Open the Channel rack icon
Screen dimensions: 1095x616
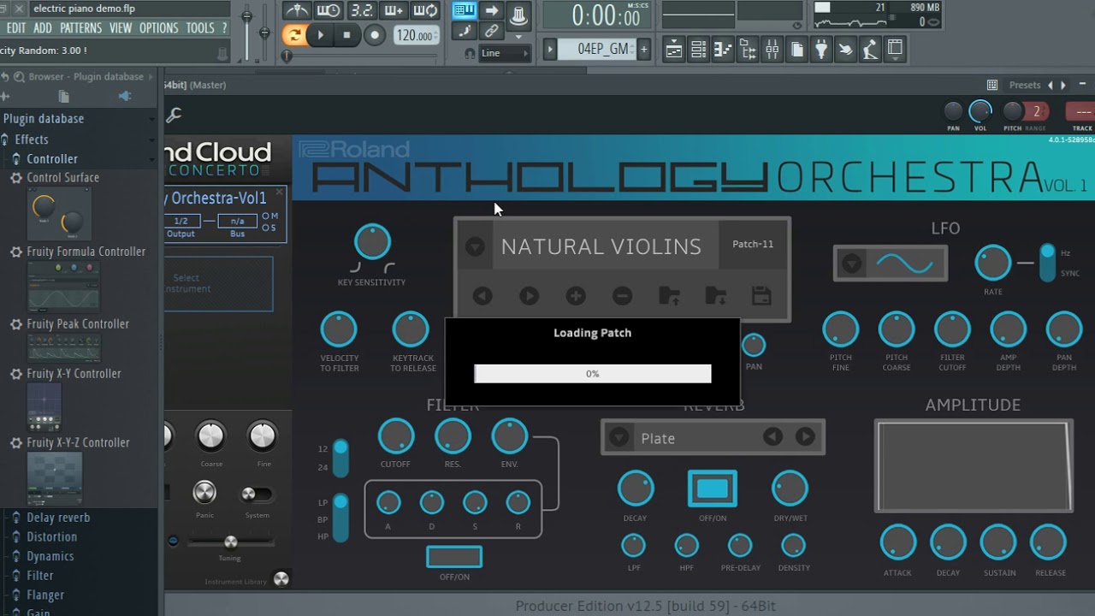(698, 49)
